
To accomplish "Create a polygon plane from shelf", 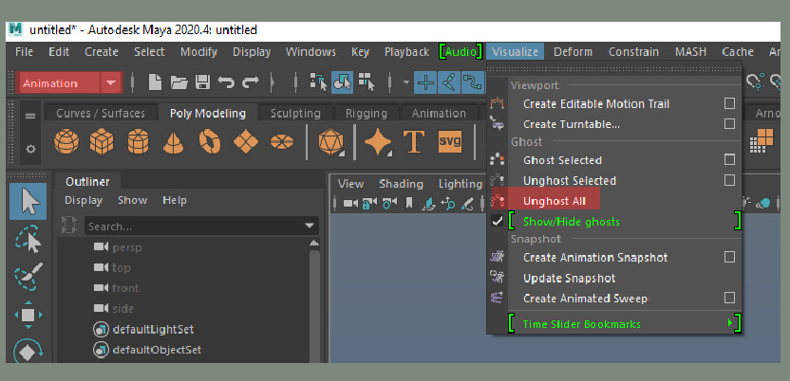I will (x=246, y=142).
